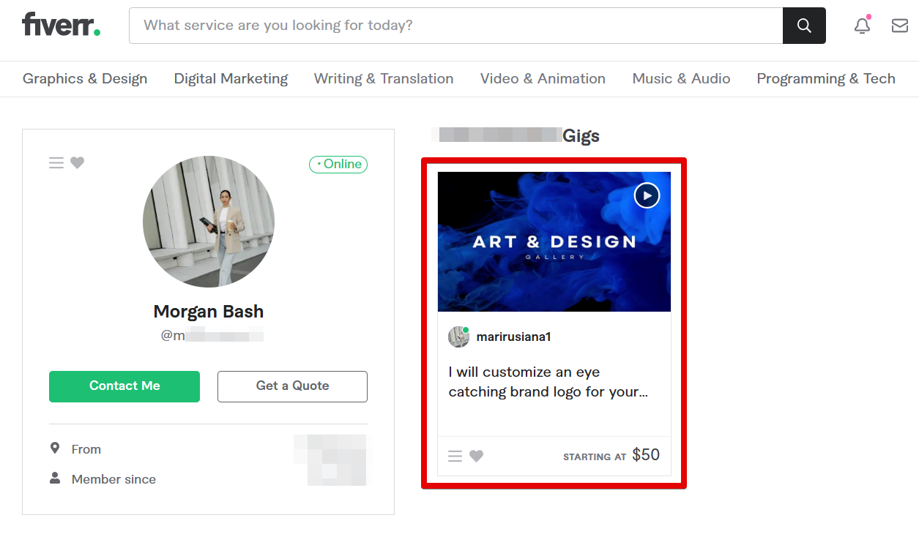Click the gig seller's small avatar
919x537 pixels.
pos(458,337)
